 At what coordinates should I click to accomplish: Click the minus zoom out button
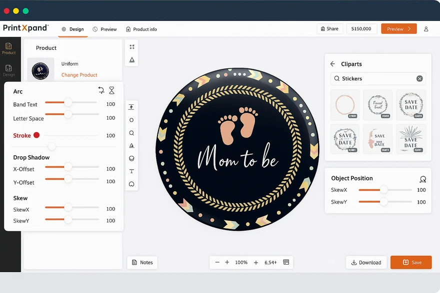217,262
